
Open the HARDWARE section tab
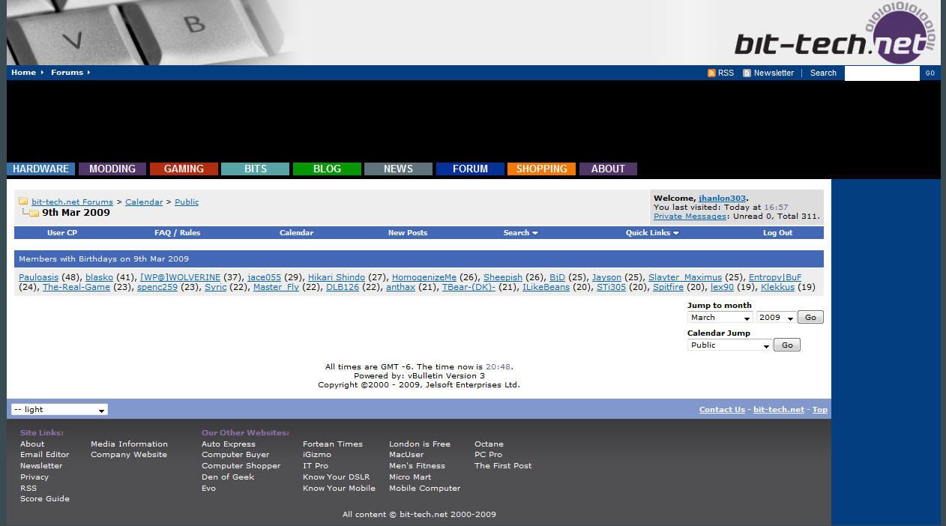(40, 169)
